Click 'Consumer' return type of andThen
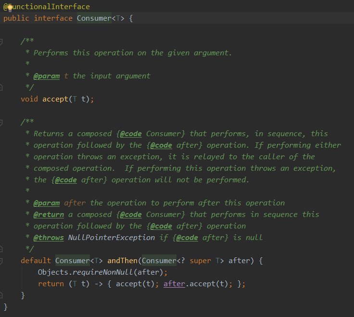 (73, 261)
